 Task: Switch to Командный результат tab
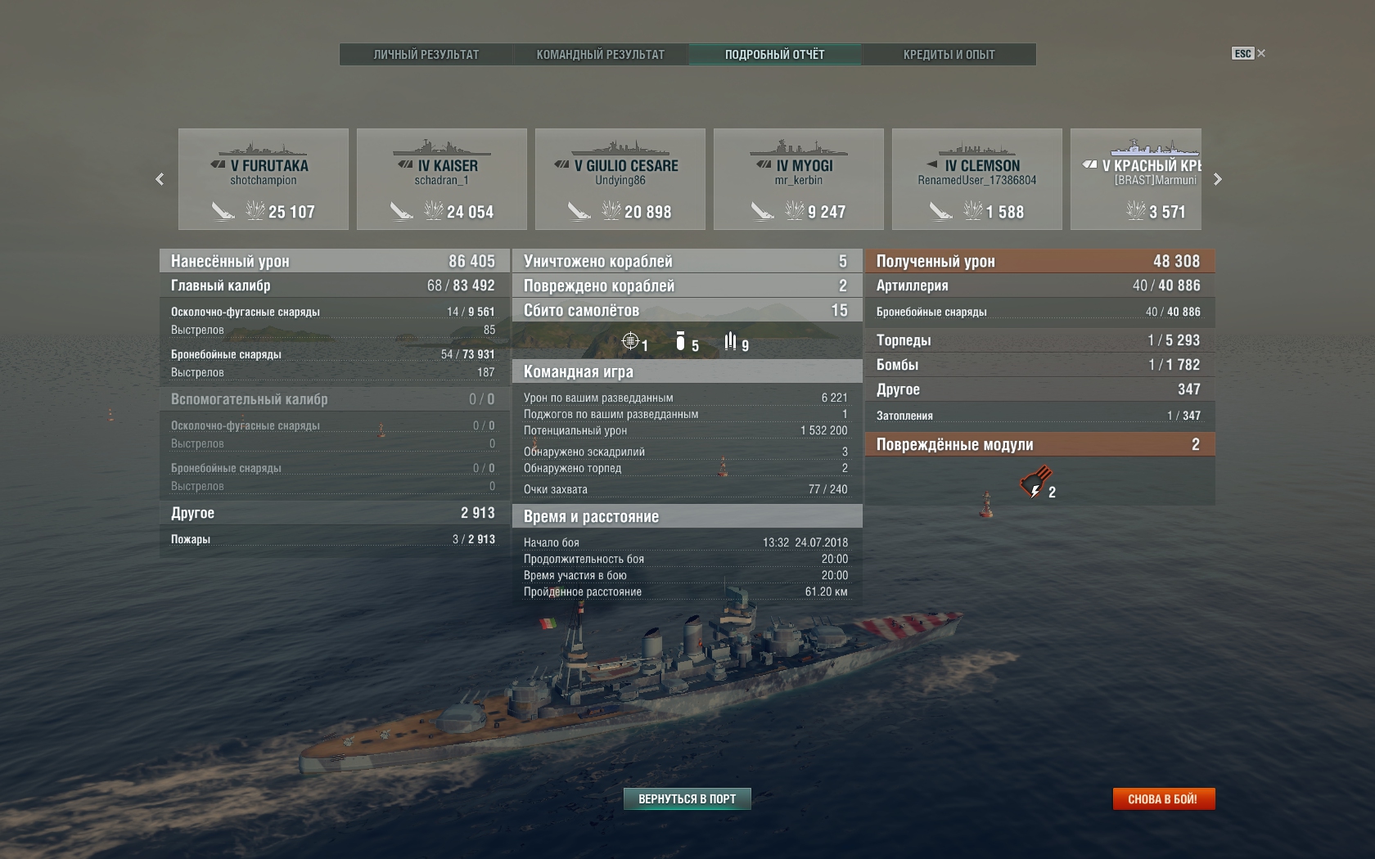pos(601,55)
